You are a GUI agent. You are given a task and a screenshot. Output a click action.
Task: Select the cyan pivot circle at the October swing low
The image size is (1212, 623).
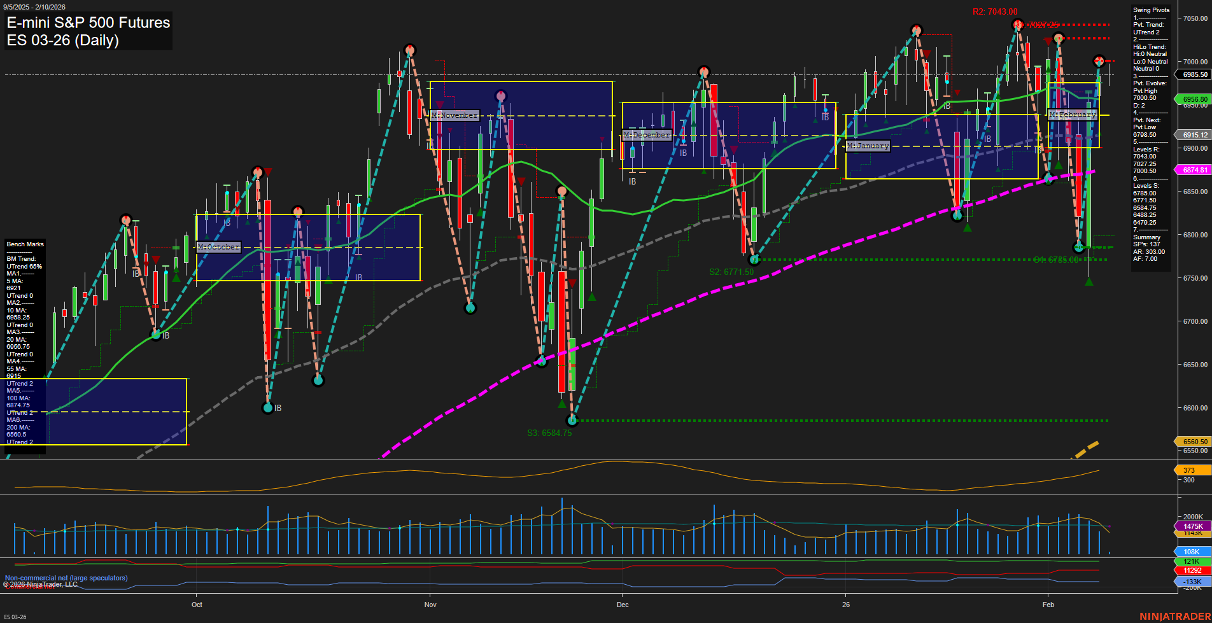[x=268, y=407]
